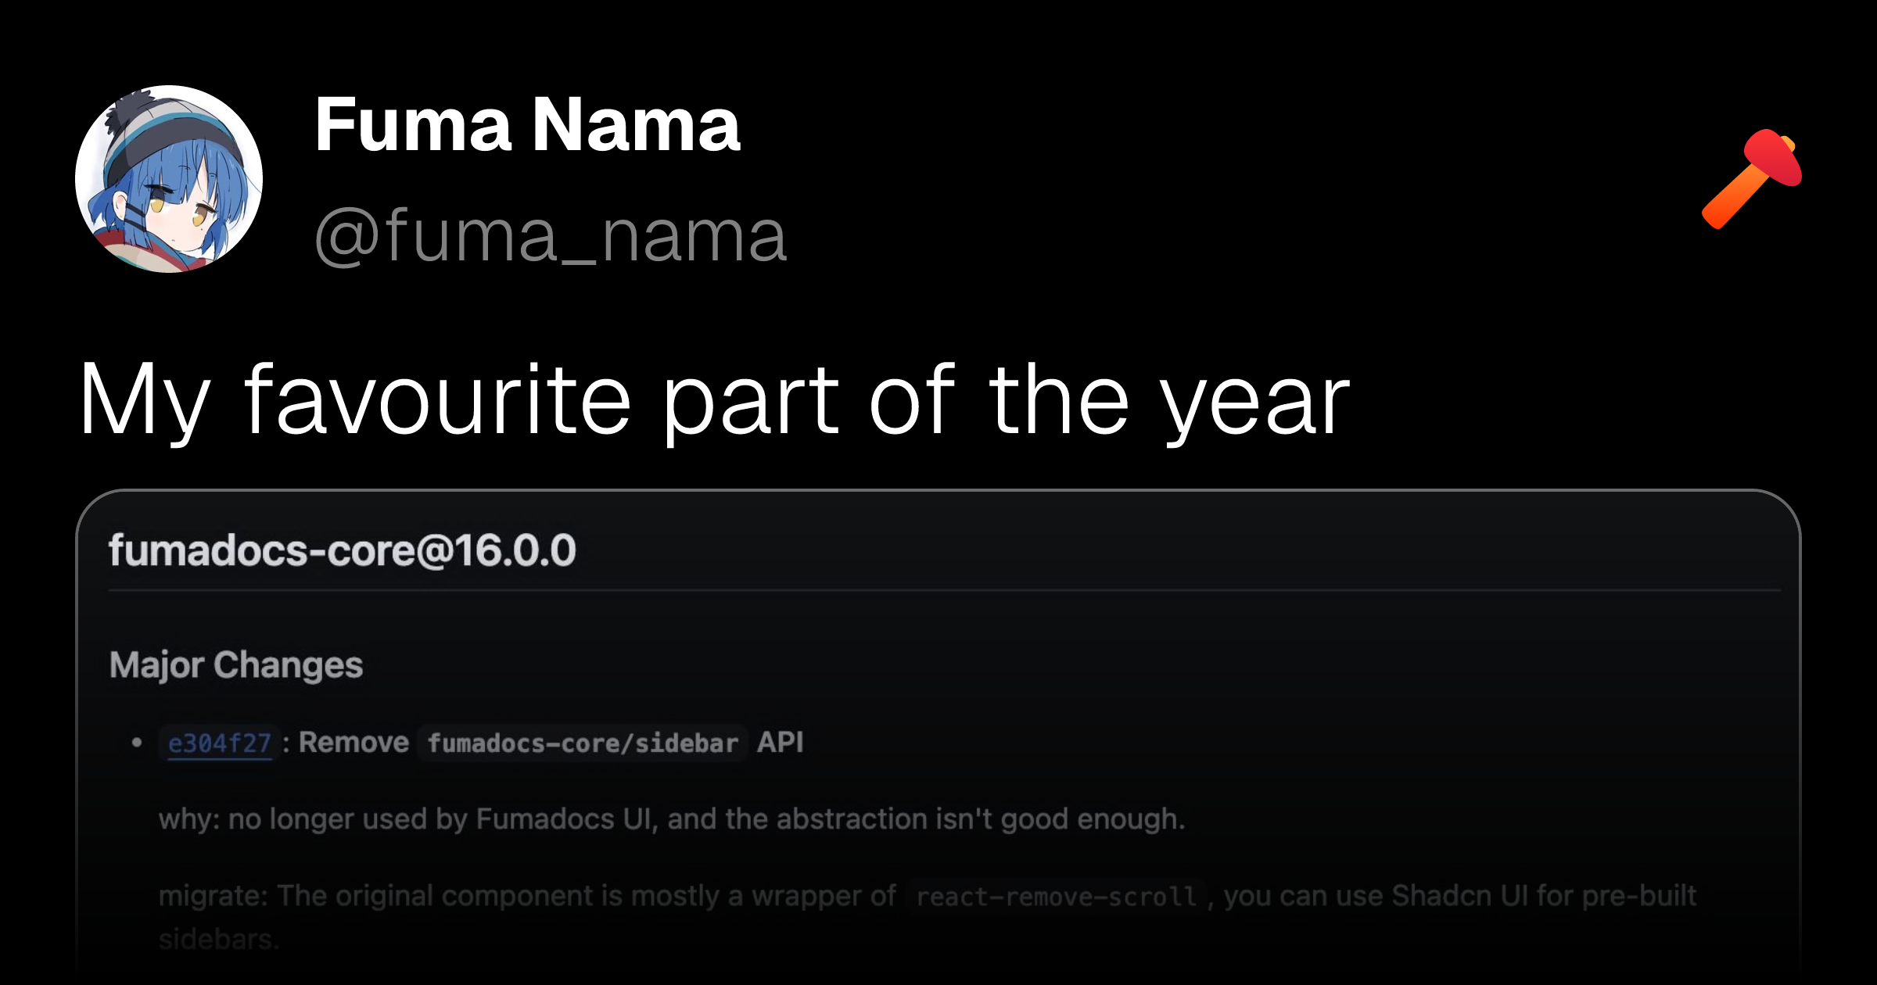Click the fumadocs-core/sidebar code label
The width and height of the screenshot is (1877, 985).
(583, 743)
